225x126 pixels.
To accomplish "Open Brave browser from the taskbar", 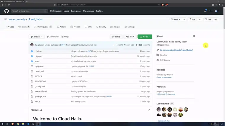I will point(12,124).
